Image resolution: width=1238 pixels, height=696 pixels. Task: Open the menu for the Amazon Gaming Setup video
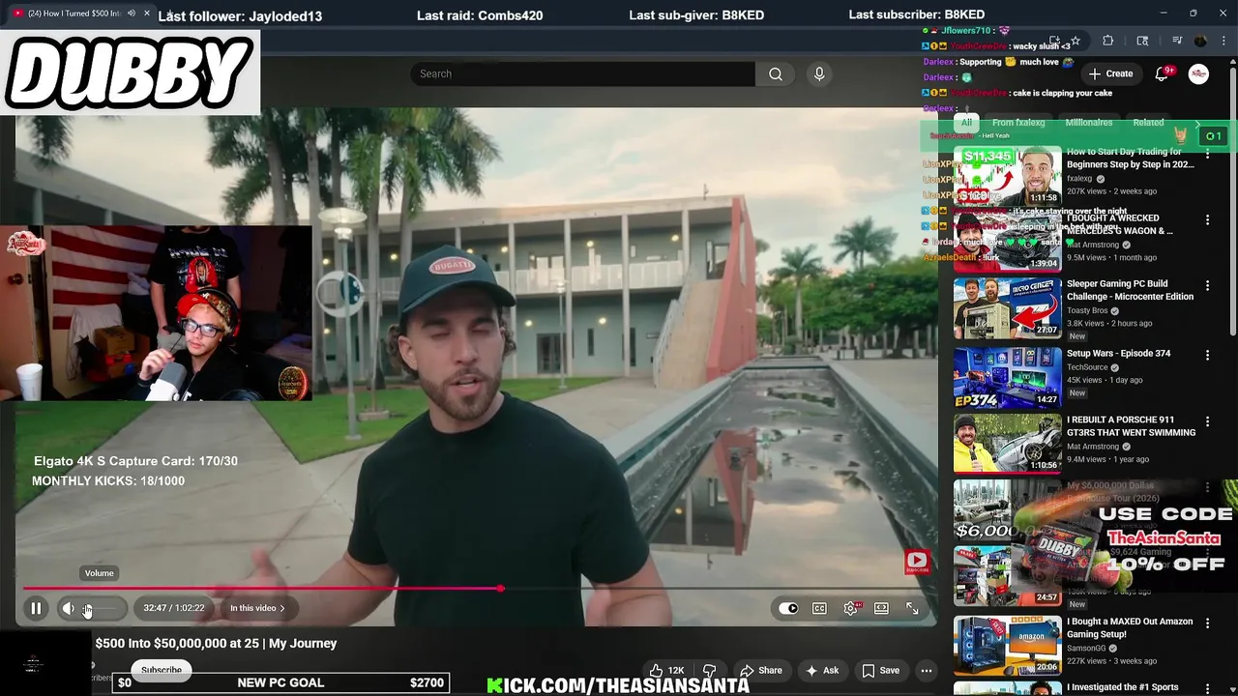click(x=1207, y=623)
